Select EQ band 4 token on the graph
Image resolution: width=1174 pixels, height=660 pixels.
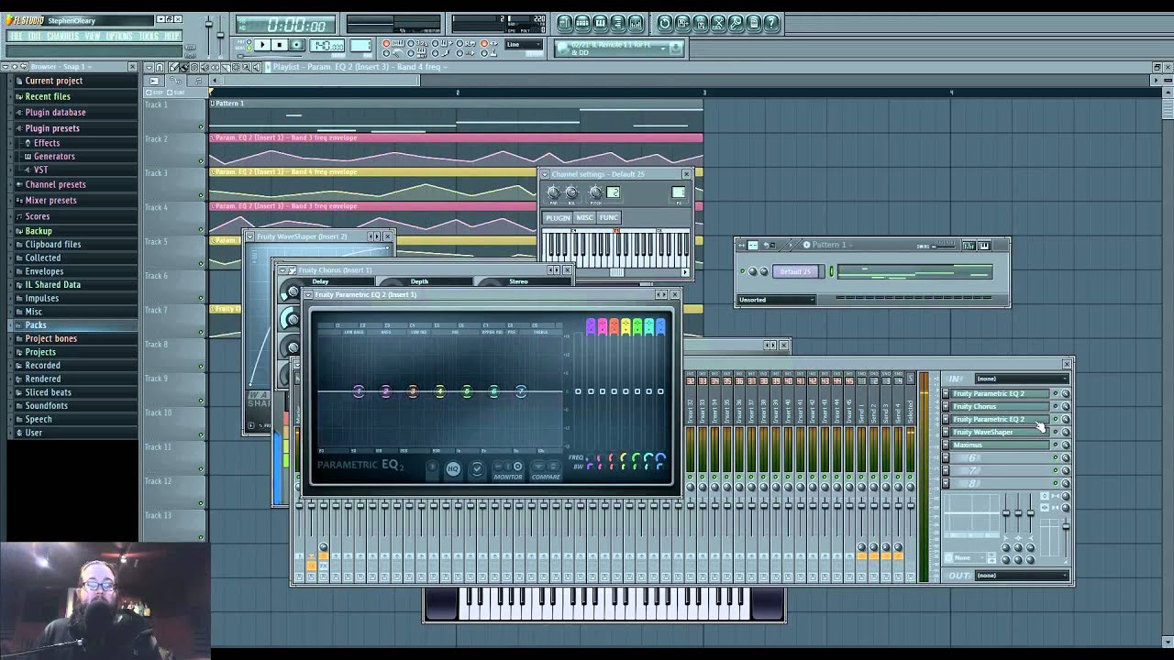(x=440, y=391)
